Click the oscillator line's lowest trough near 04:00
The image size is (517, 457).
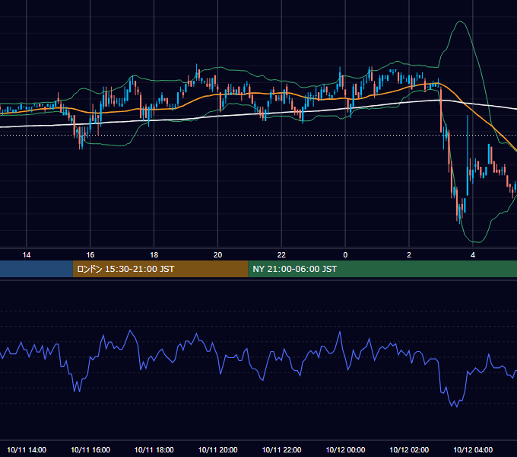pyautogui.click(x=457, y=406)
